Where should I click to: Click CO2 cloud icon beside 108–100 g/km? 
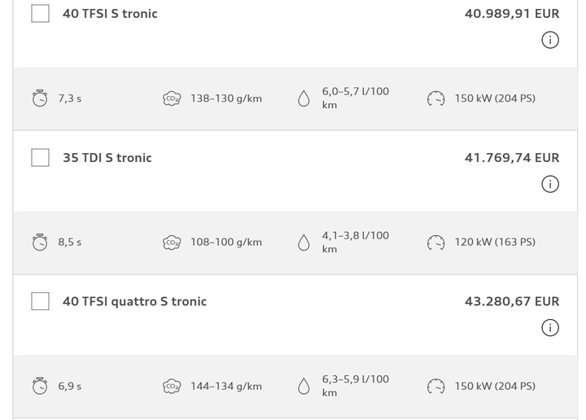[x=172, y=243]
